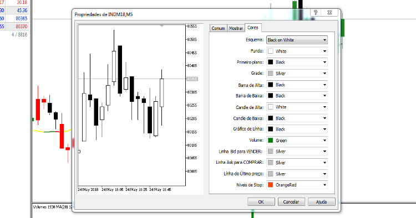
Task: Click the dialog title 'Propriedades de INDM18,M5'
Action: coord(104,14)
